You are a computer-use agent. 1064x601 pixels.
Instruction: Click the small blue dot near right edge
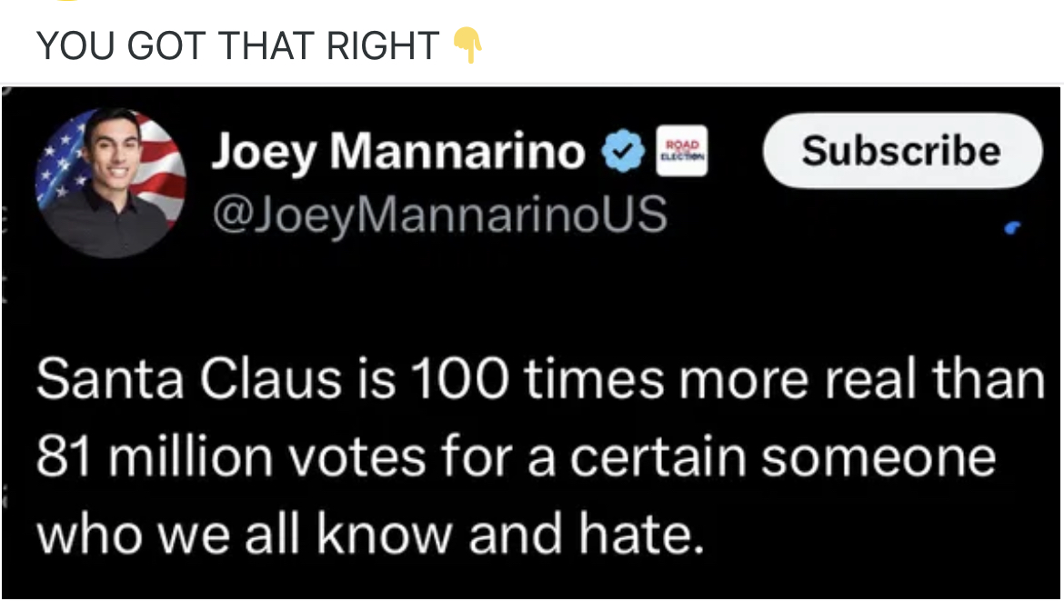pos(1014,230)
